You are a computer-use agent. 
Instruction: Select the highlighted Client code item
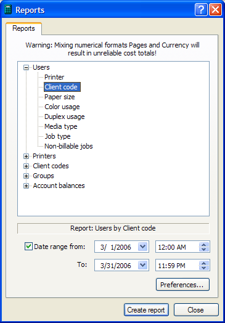(x=62, y=87)
